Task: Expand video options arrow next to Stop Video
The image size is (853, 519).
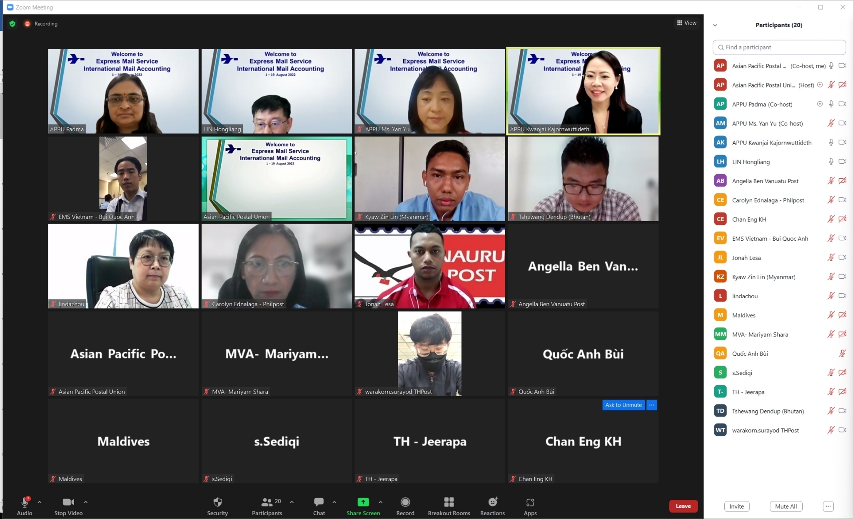Action: (x=85, y=502)
